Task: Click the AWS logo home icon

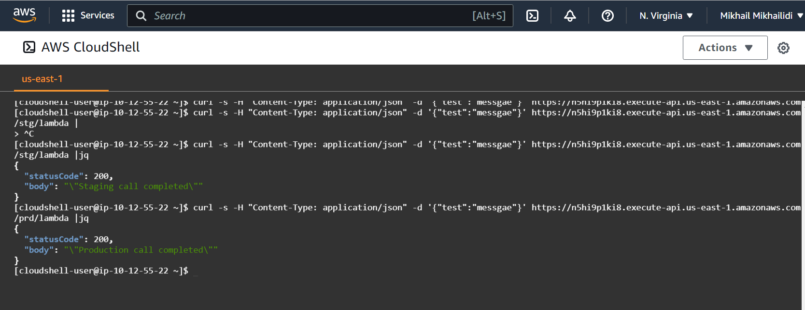Action: (x=24, y=15)
